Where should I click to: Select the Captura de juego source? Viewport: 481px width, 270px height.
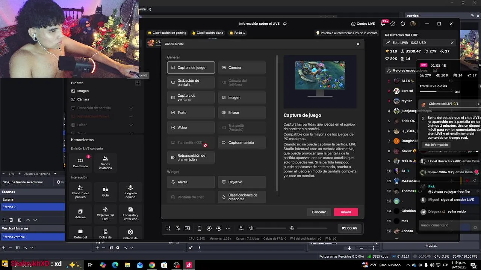point(191,67)
